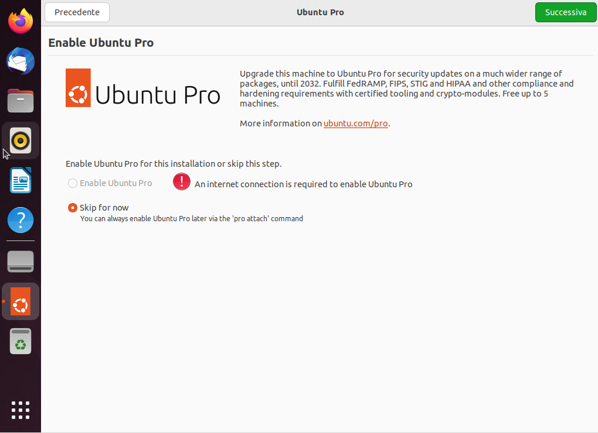
Task: Open Firefox from the dock
Action: click(x=21, y=21)
